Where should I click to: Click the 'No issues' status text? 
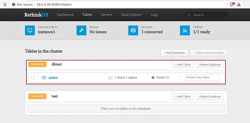click(98, 32)
